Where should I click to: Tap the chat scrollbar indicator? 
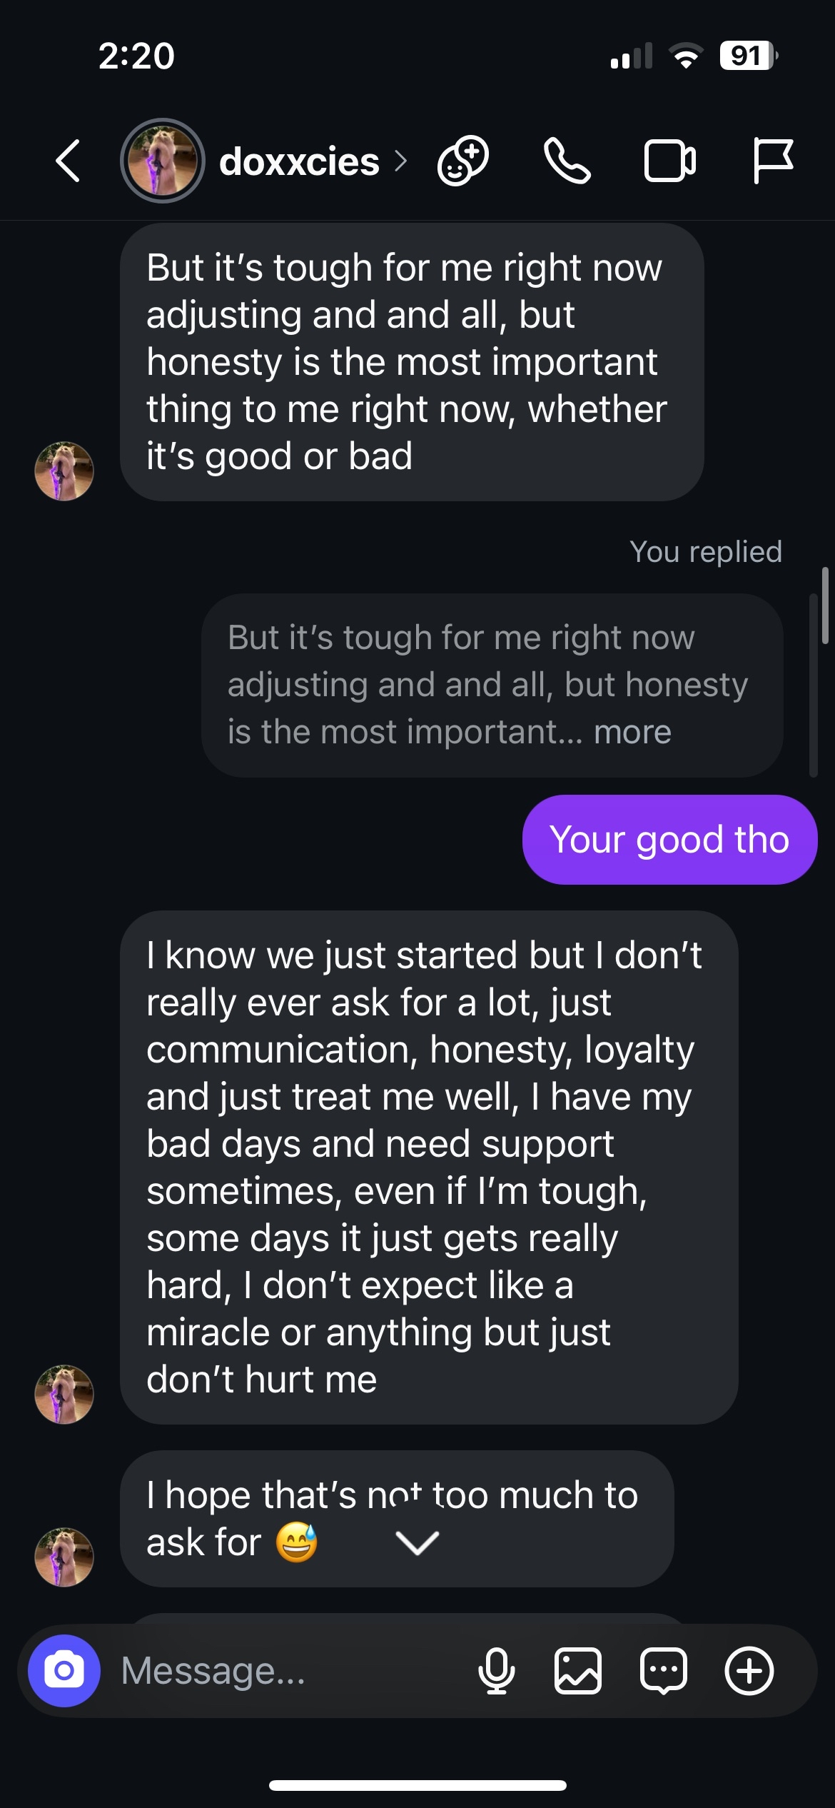tap(824, 606)
